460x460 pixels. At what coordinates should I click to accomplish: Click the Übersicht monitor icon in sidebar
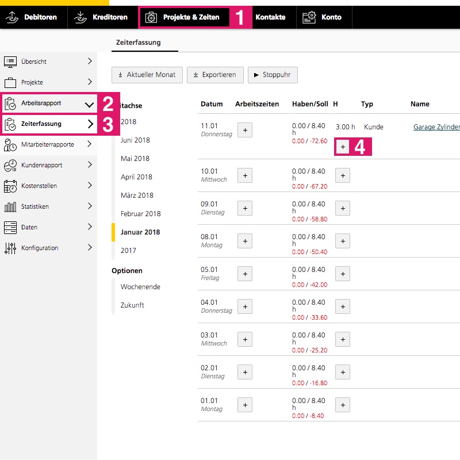click(10, 62)
